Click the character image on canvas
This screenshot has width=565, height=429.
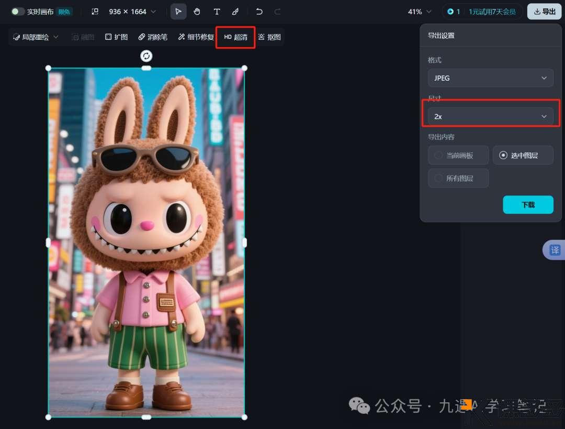[x=146, y=243]
